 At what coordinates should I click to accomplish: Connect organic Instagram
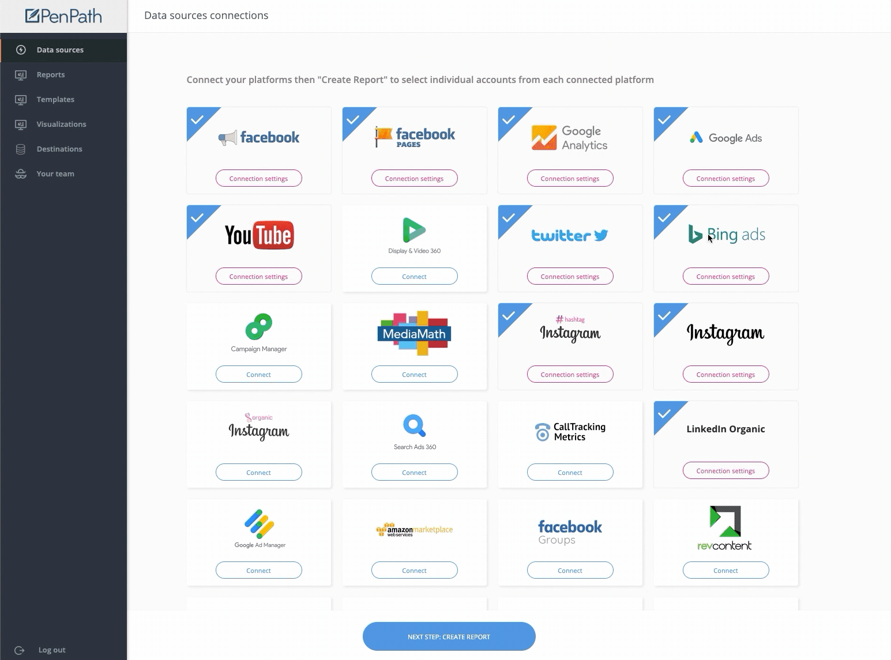pyautogui.click(x=259, y=472)
